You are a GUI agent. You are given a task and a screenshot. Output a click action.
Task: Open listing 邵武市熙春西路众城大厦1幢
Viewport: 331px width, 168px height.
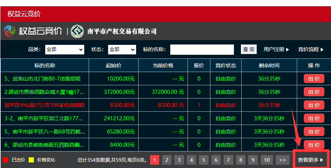[45, 92]
